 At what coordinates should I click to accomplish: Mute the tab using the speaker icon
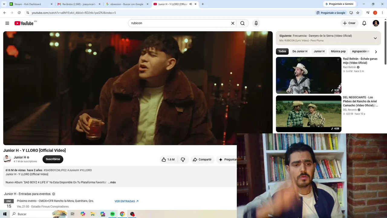click(190, 4)
